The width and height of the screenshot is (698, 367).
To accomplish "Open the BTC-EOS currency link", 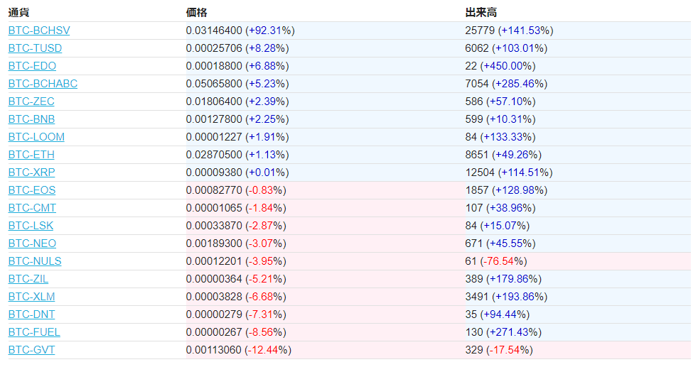I will tap(32, 190).
